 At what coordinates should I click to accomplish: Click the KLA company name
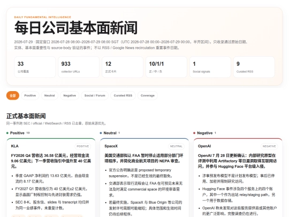(15, 146)
